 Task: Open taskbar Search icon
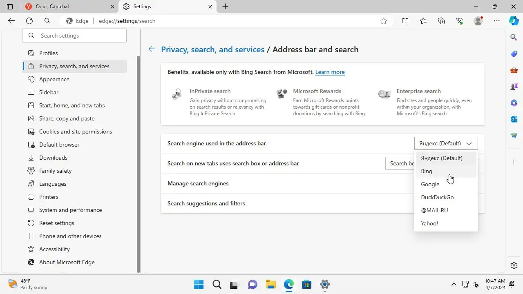click(217, 284)
